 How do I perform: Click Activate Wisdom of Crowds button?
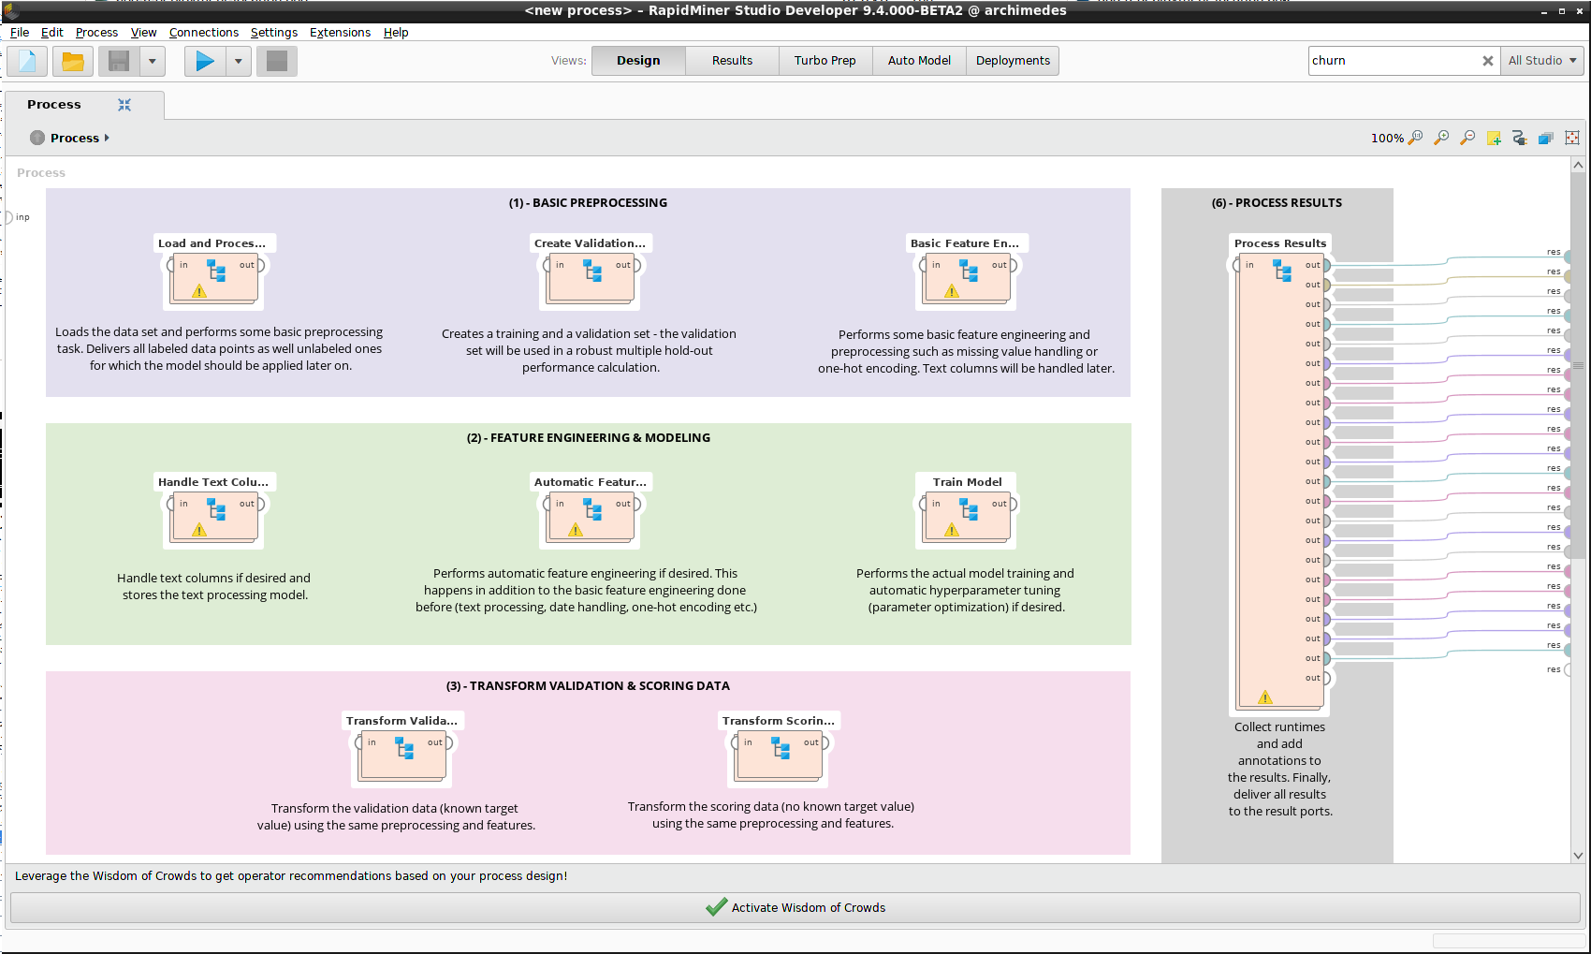coord(795,907)
